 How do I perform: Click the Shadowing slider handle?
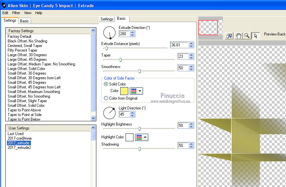139,149
